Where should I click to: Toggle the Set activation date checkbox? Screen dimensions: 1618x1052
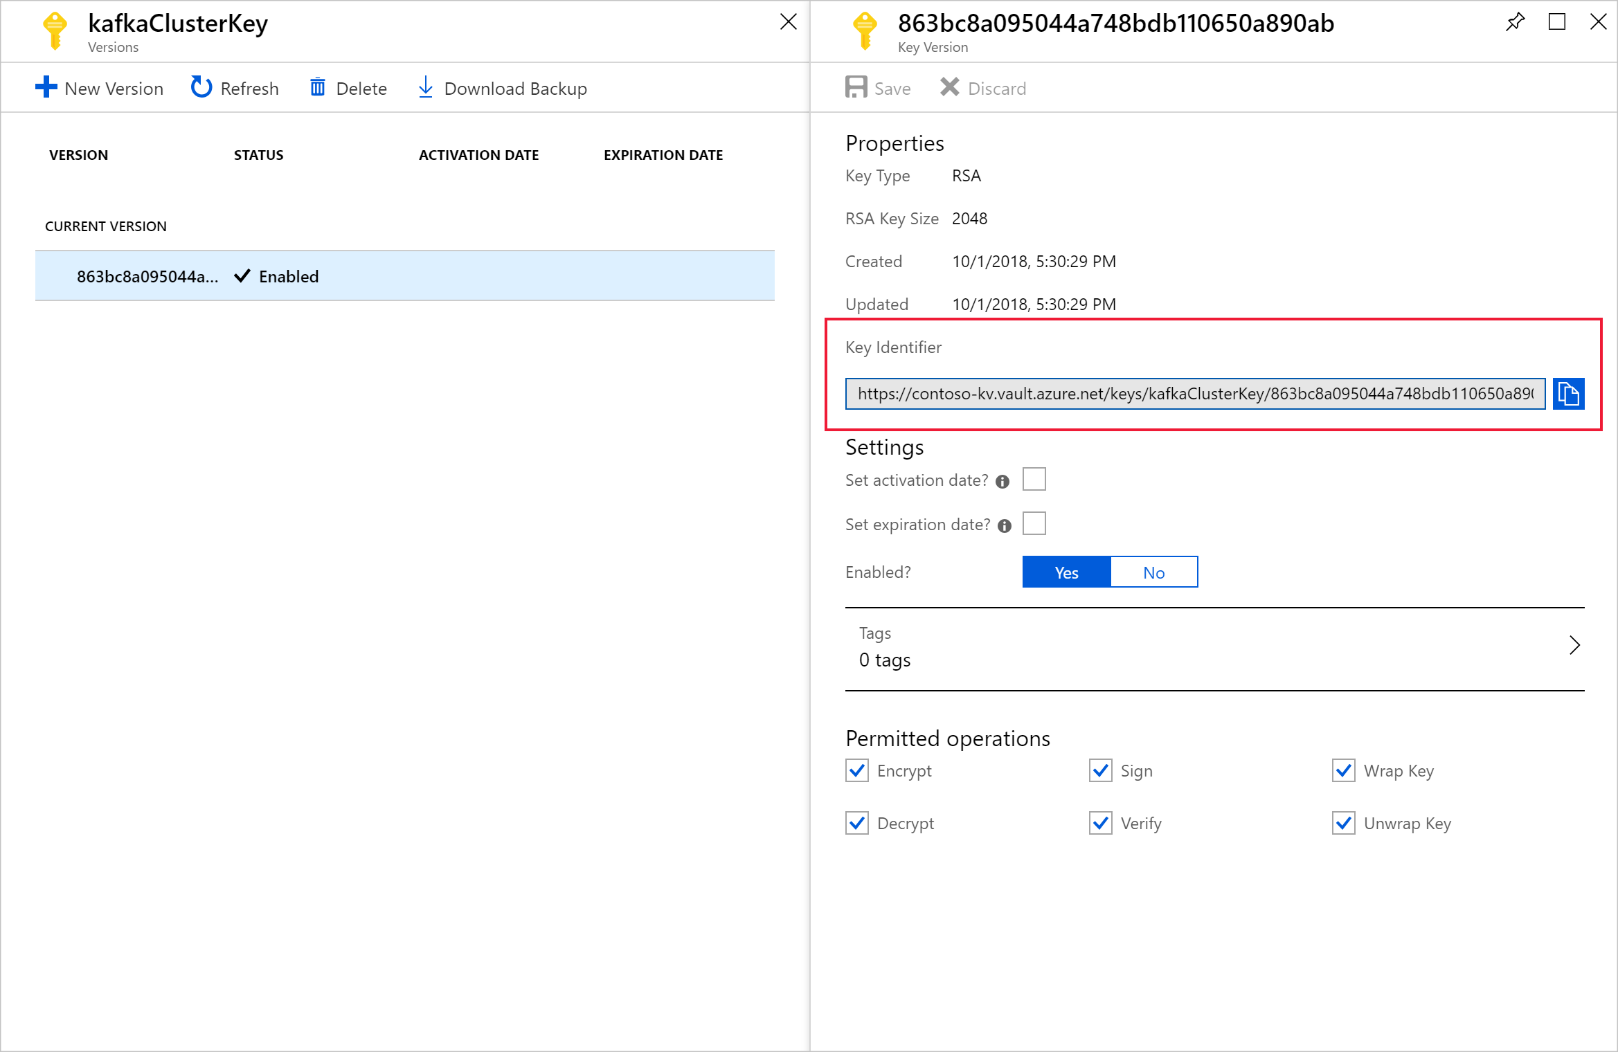point(1034,480)
